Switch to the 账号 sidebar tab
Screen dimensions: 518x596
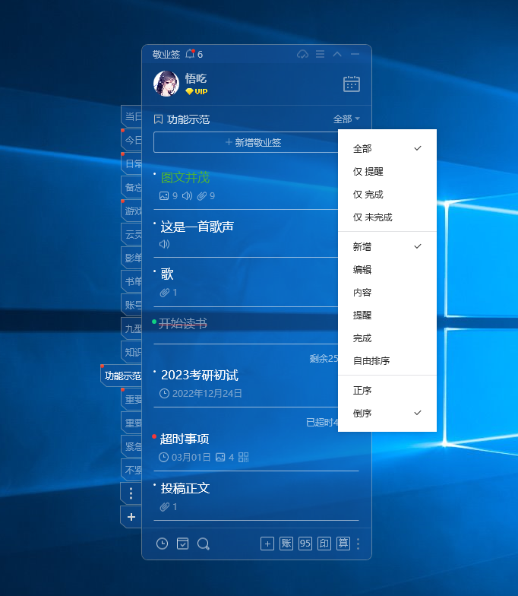132,306
